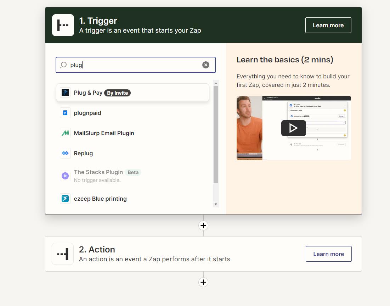This screenshot has height=306, width=390.
Task: Add a step between Trigger and Action
Action: coord(203,226)
